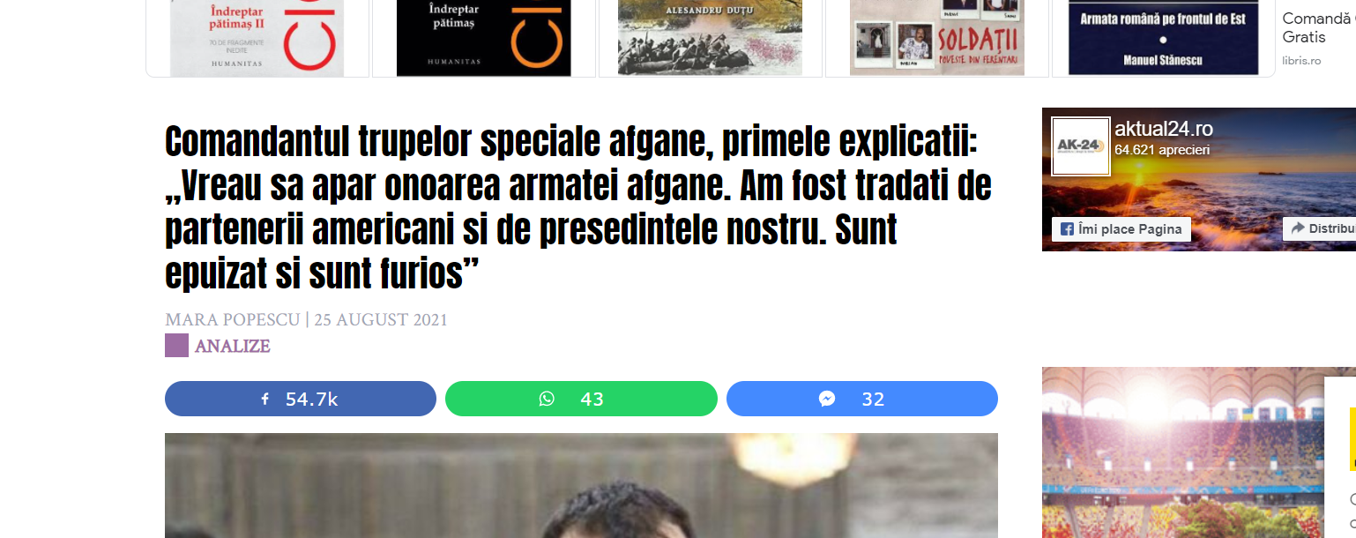Open the Îndreptar pătimaș II book ad
1356x538 pixels.
click(257, 38)
